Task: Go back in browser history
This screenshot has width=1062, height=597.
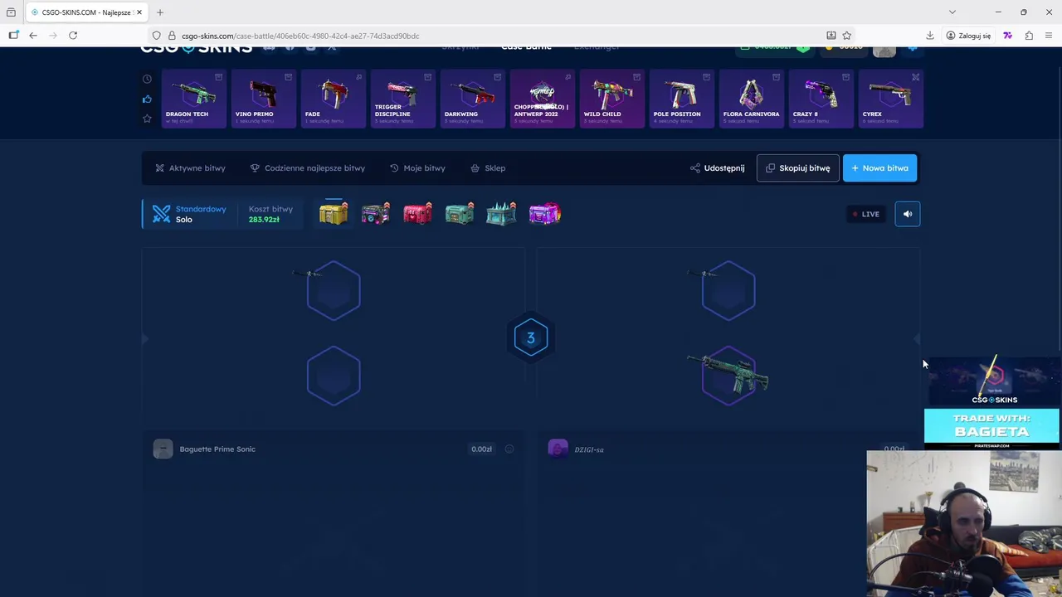Action: click(x=32, y=36)
